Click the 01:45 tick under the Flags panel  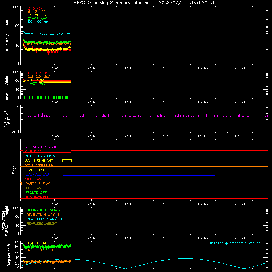click(54, 204)
